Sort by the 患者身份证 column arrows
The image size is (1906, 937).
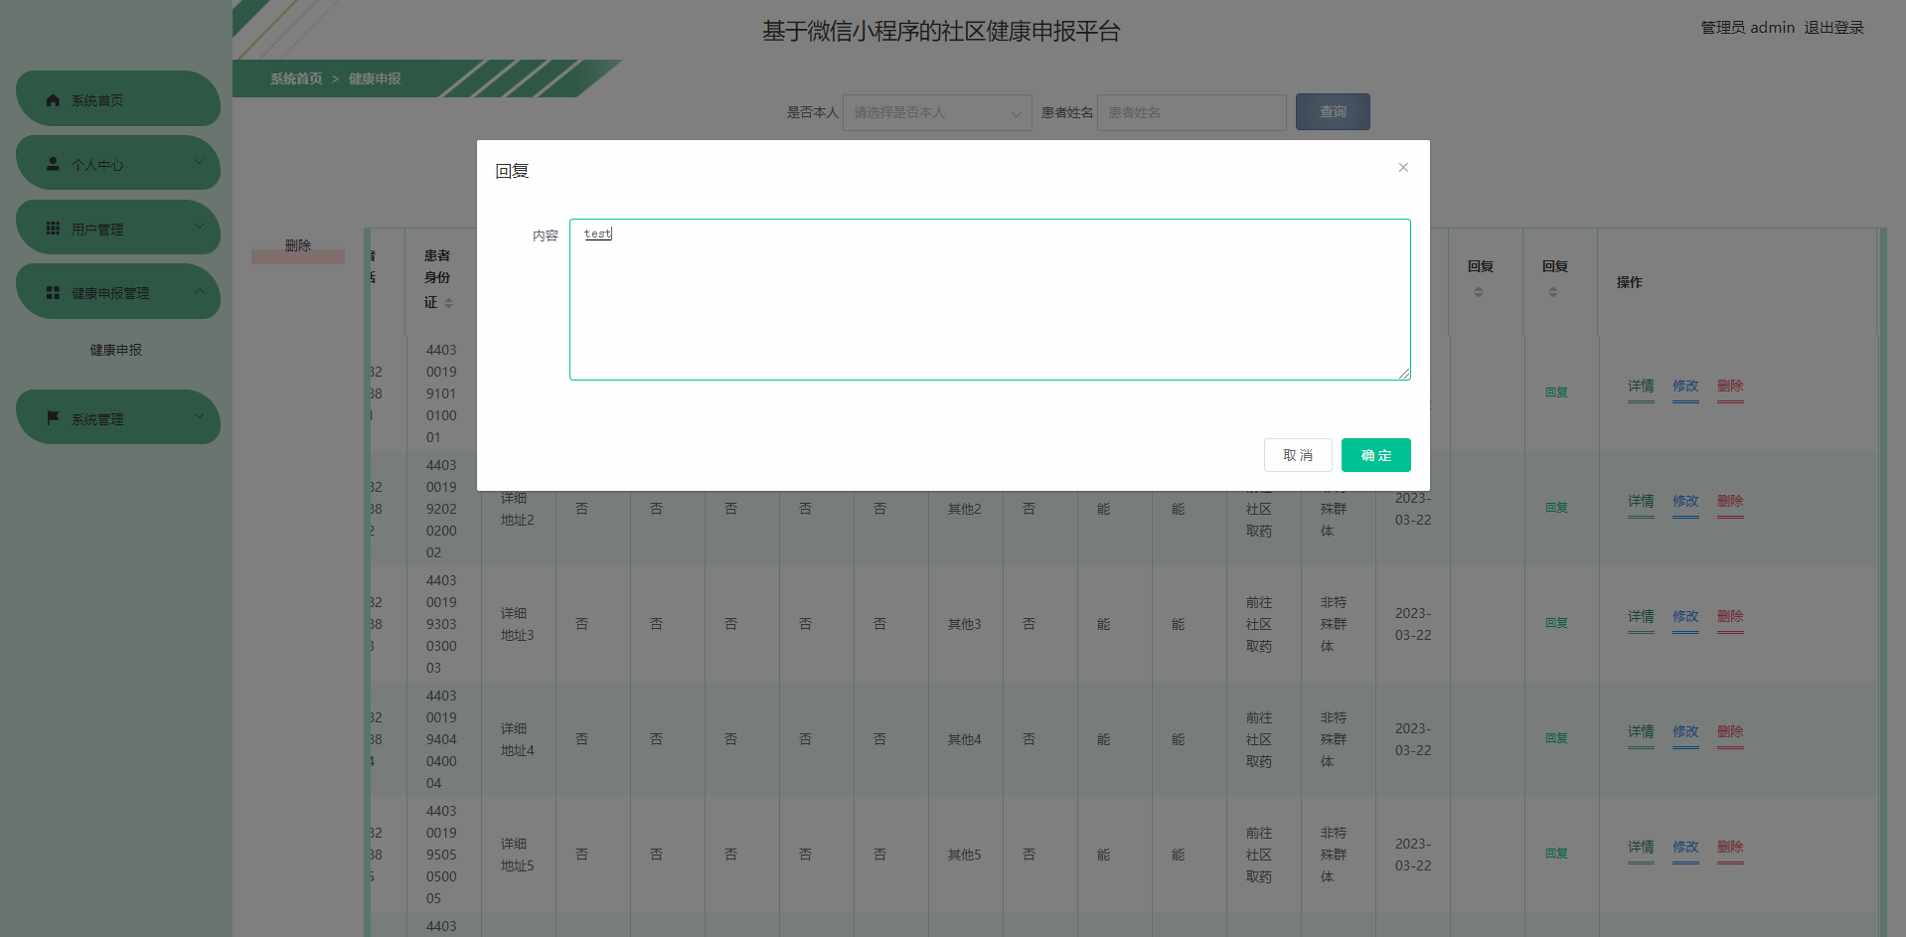point(448,303)
